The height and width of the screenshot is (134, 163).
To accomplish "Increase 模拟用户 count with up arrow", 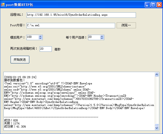I will 40,36.
